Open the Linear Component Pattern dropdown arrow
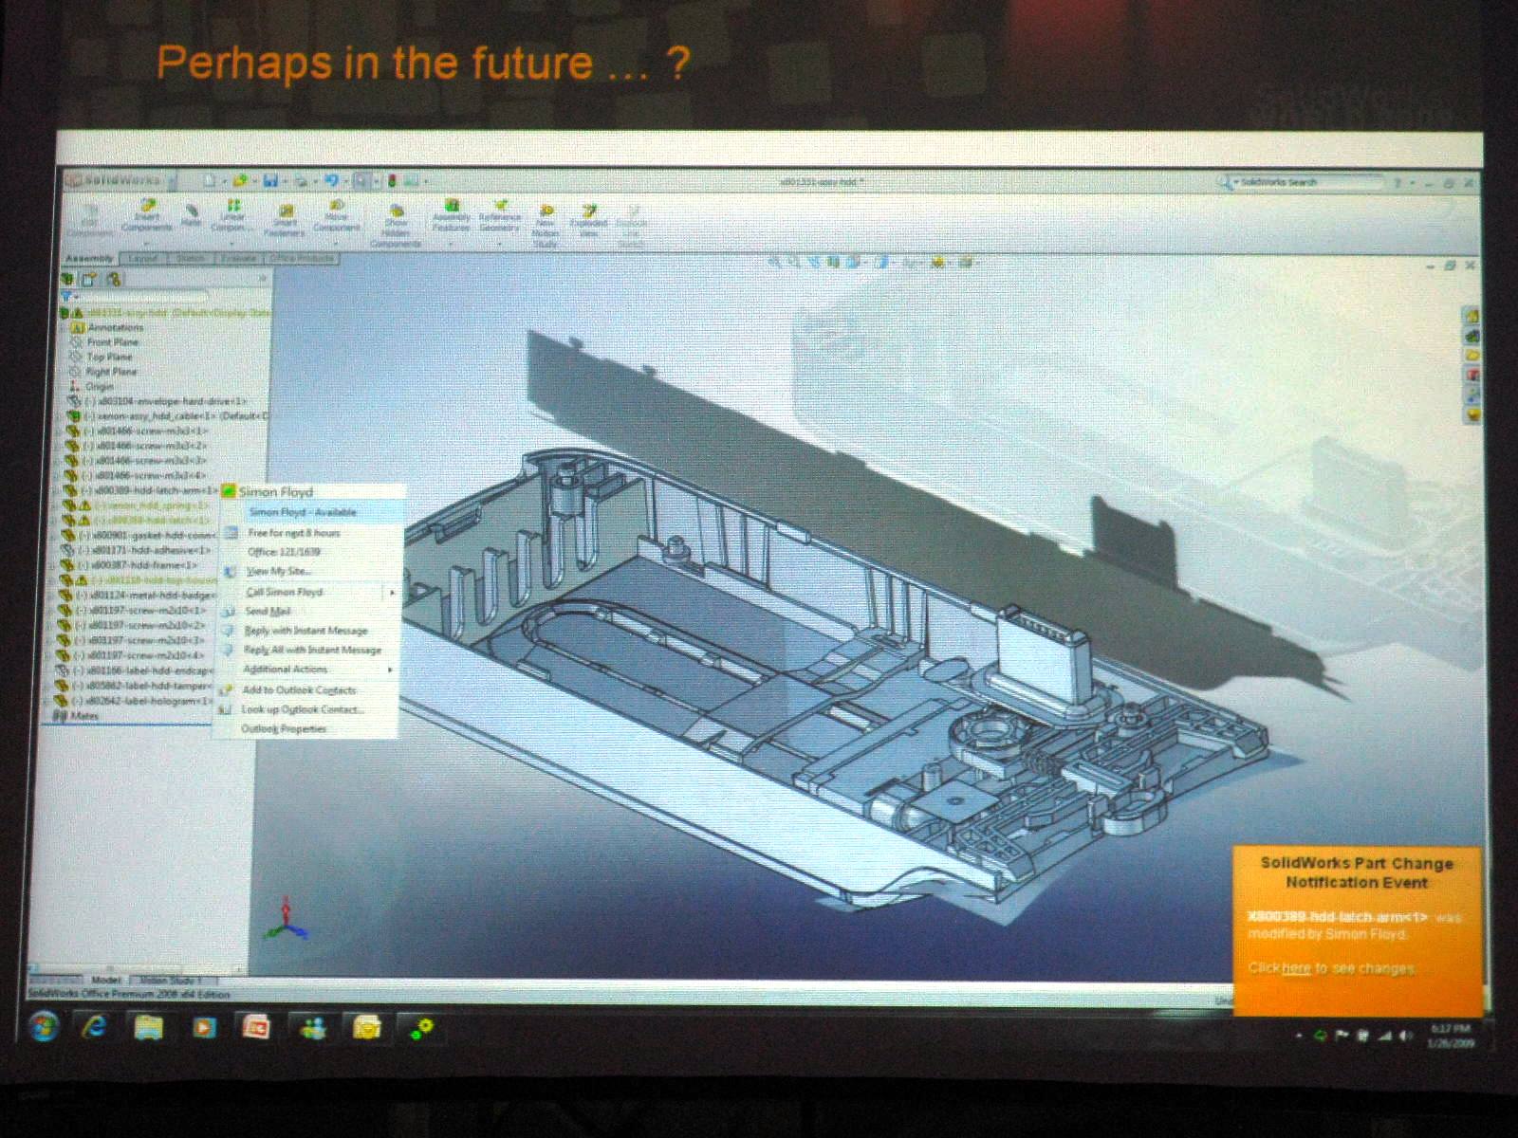 231,242
